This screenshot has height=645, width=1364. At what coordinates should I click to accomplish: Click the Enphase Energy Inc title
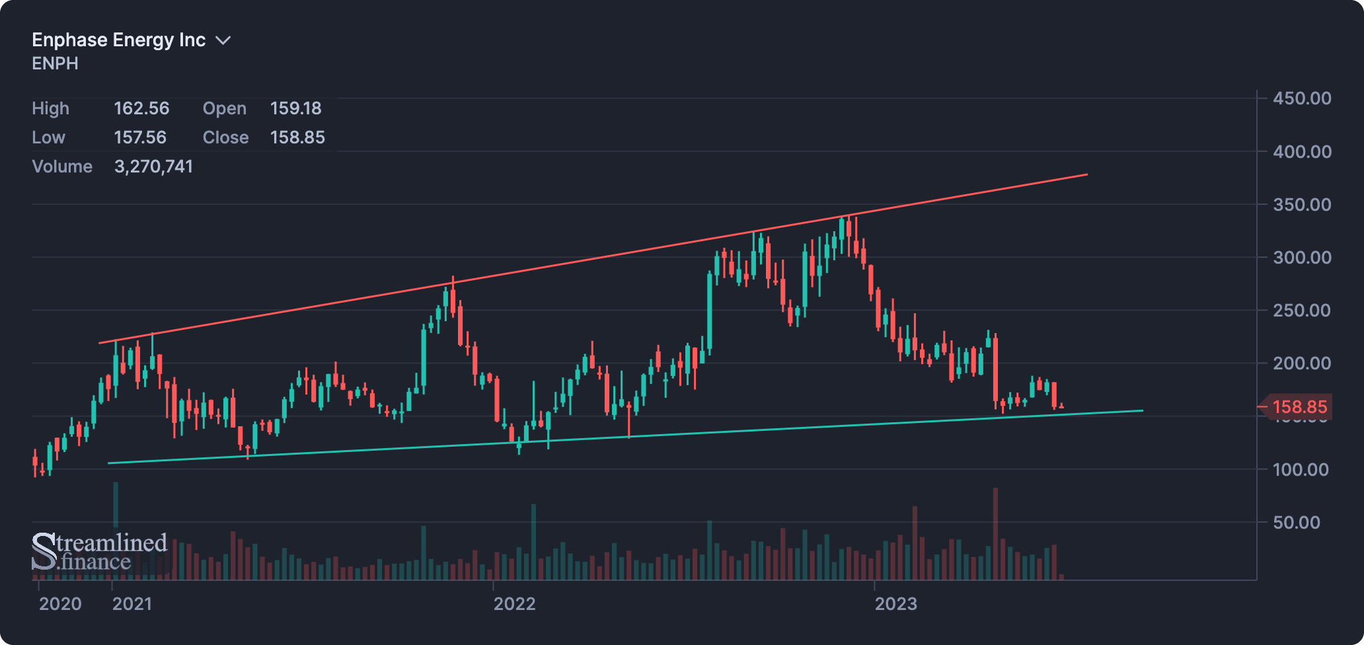click(119, 40)
